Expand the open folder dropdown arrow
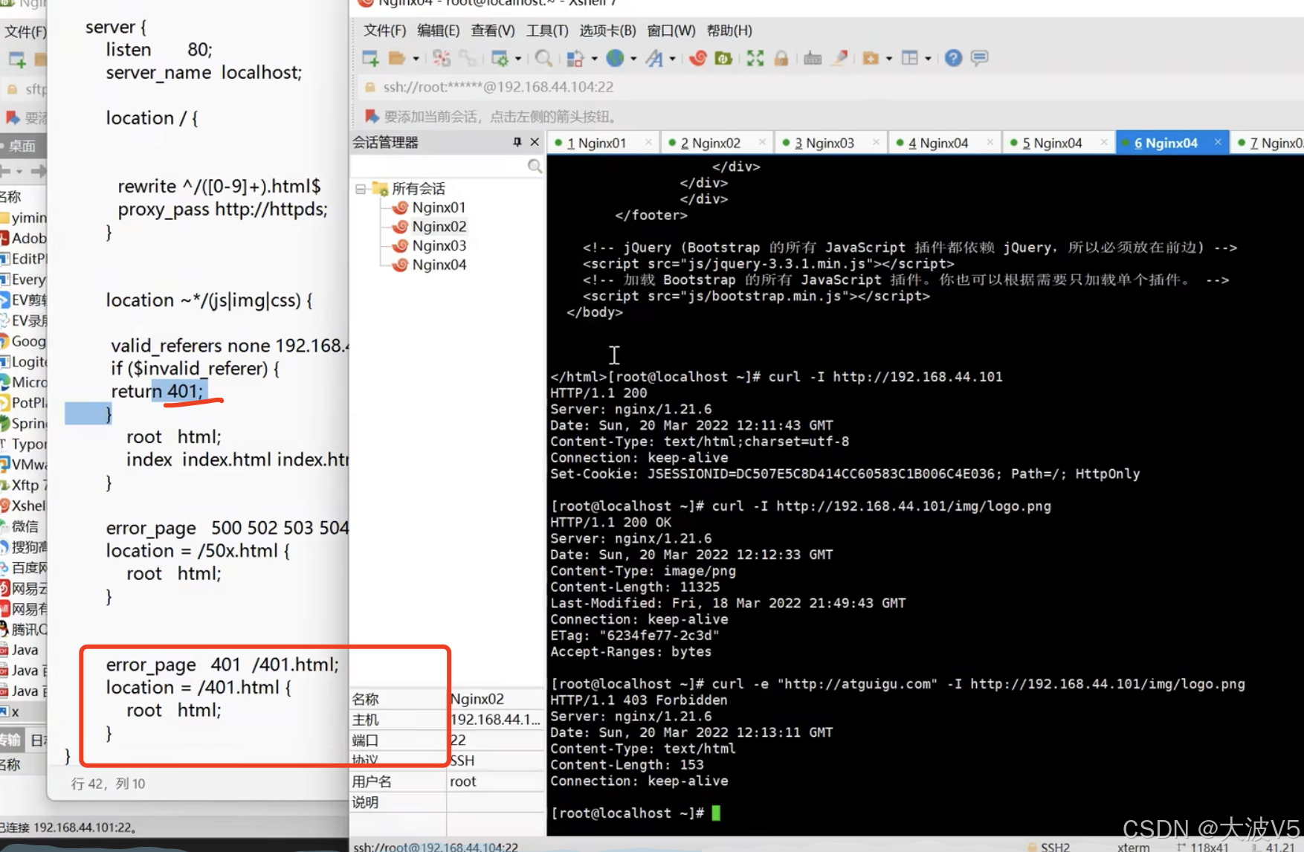Viewport: 1304px width, 852px height. (416, 58)
